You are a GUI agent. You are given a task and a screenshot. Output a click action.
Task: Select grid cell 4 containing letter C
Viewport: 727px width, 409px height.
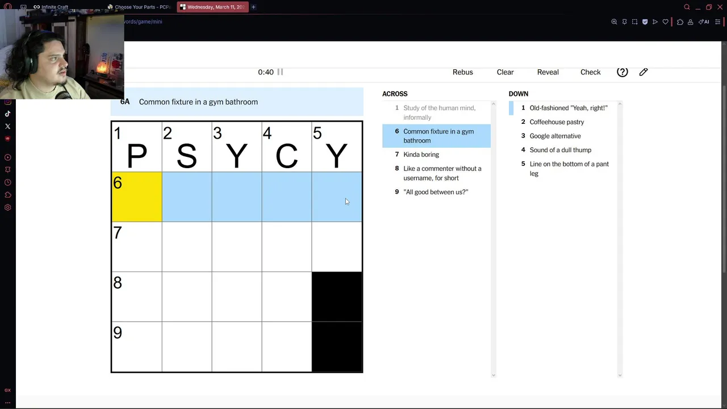point(287,147)
